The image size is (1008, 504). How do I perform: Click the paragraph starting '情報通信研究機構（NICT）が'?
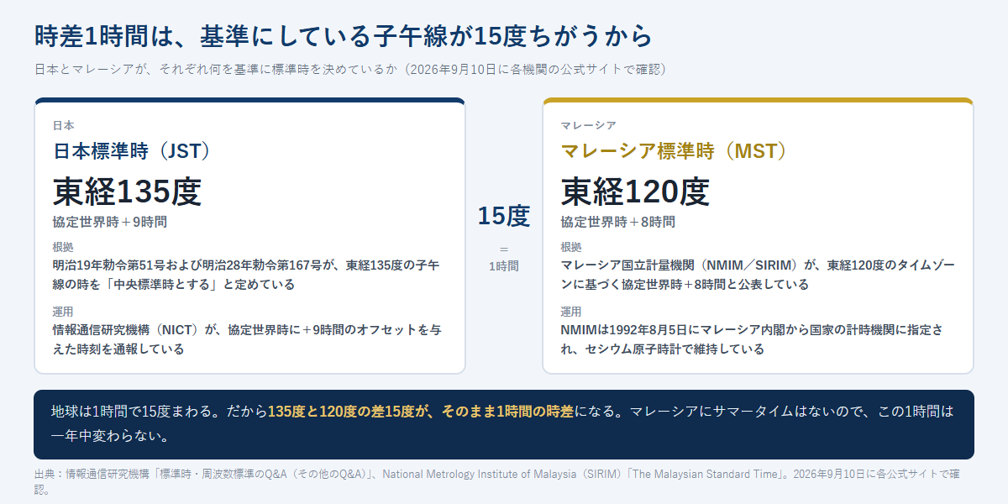[x=246, y=339]
